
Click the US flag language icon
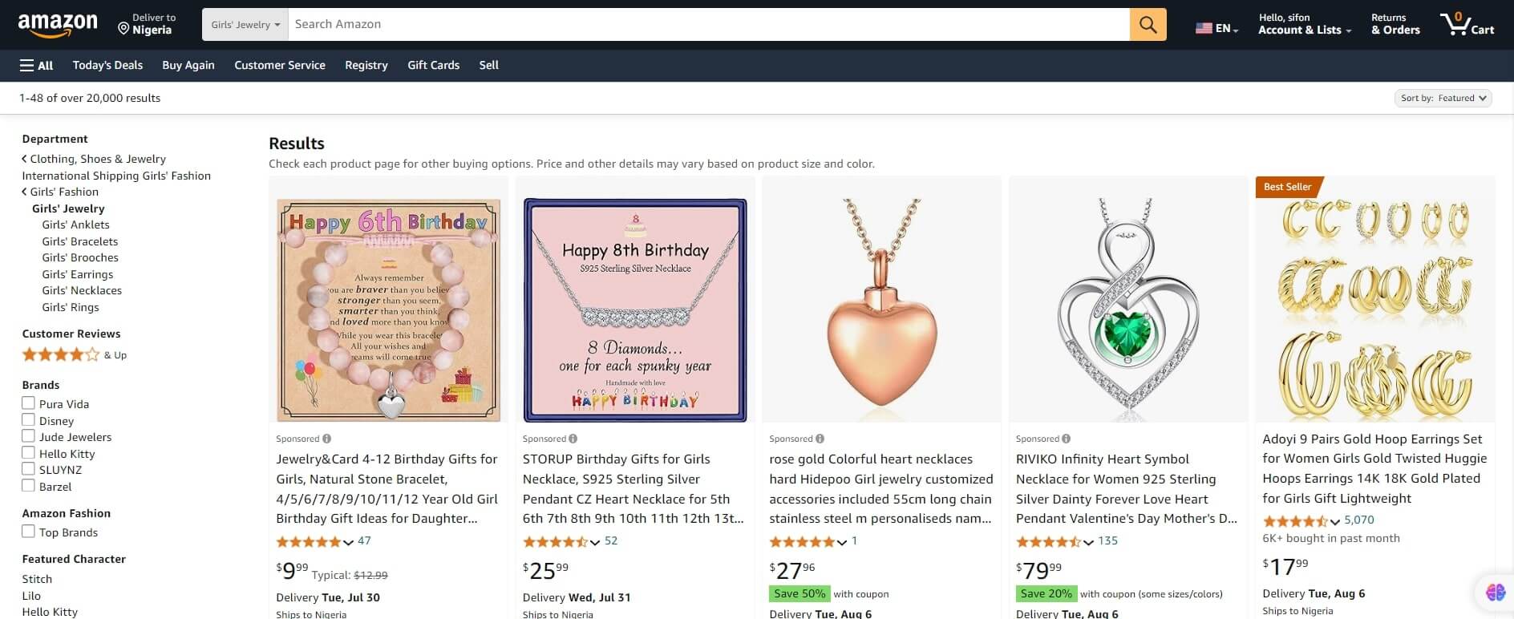1204,28
